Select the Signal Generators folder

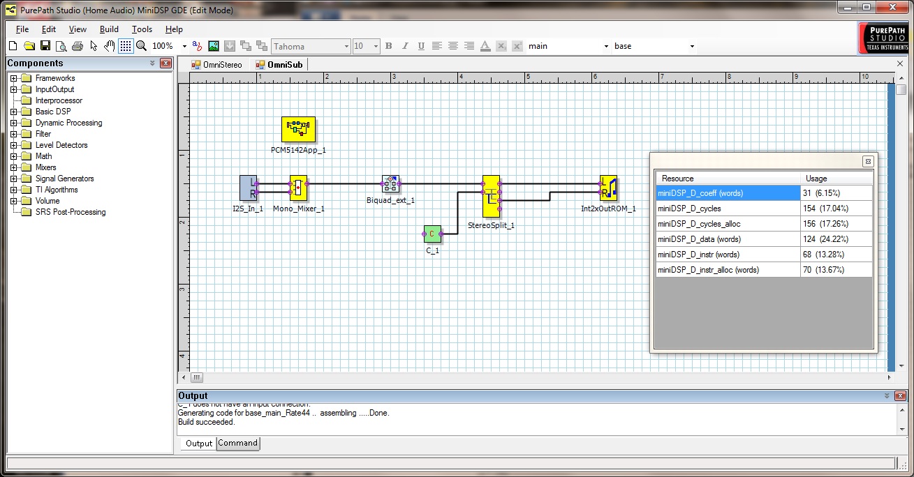(x=64, y=179)
